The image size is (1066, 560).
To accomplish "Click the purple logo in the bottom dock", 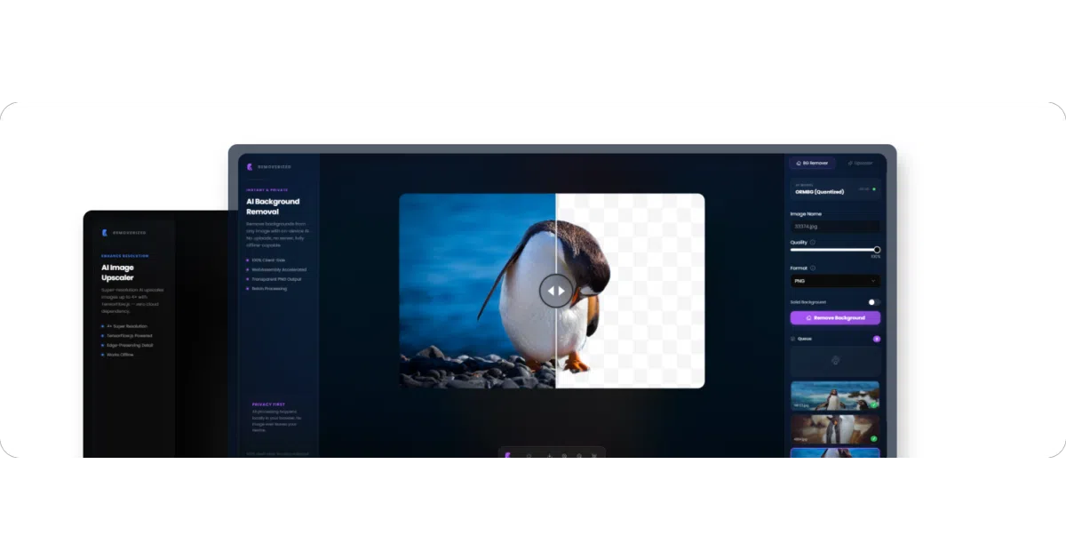I will 508,456.
